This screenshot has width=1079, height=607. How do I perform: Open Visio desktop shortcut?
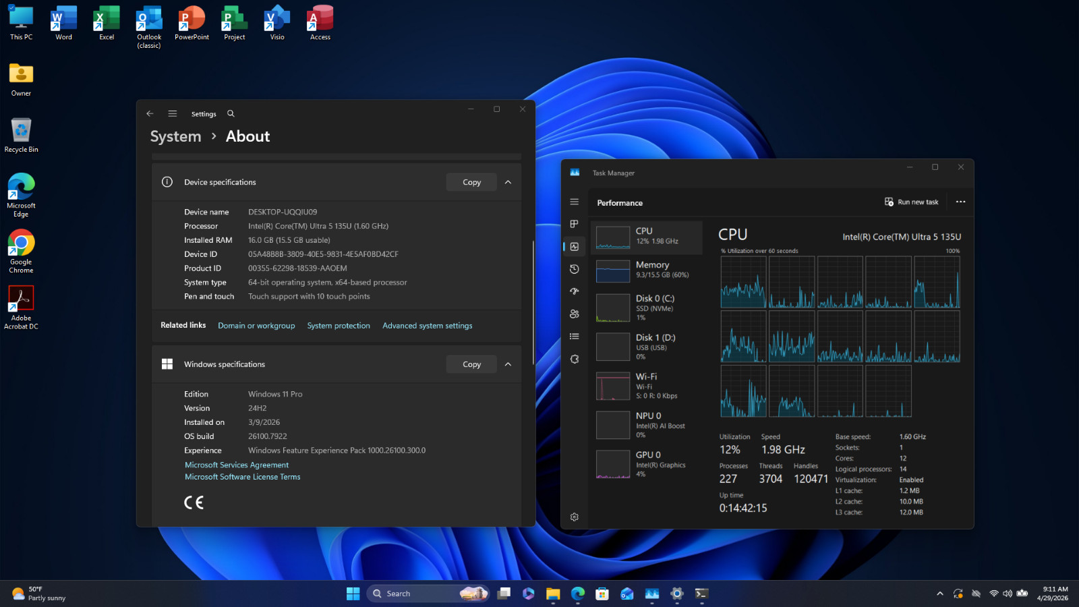click(277, 23)
